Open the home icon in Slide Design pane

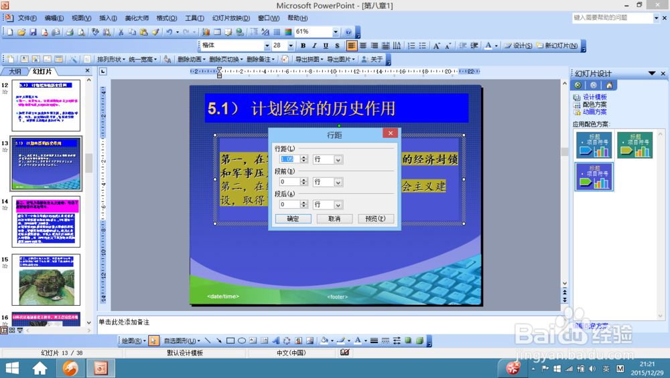click(x=609, y=86)
